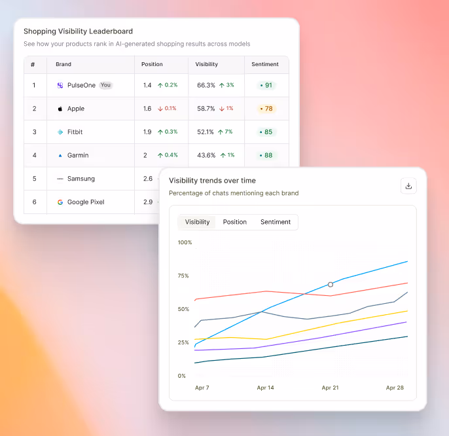Click the Apple logo icon

[60, 109]
